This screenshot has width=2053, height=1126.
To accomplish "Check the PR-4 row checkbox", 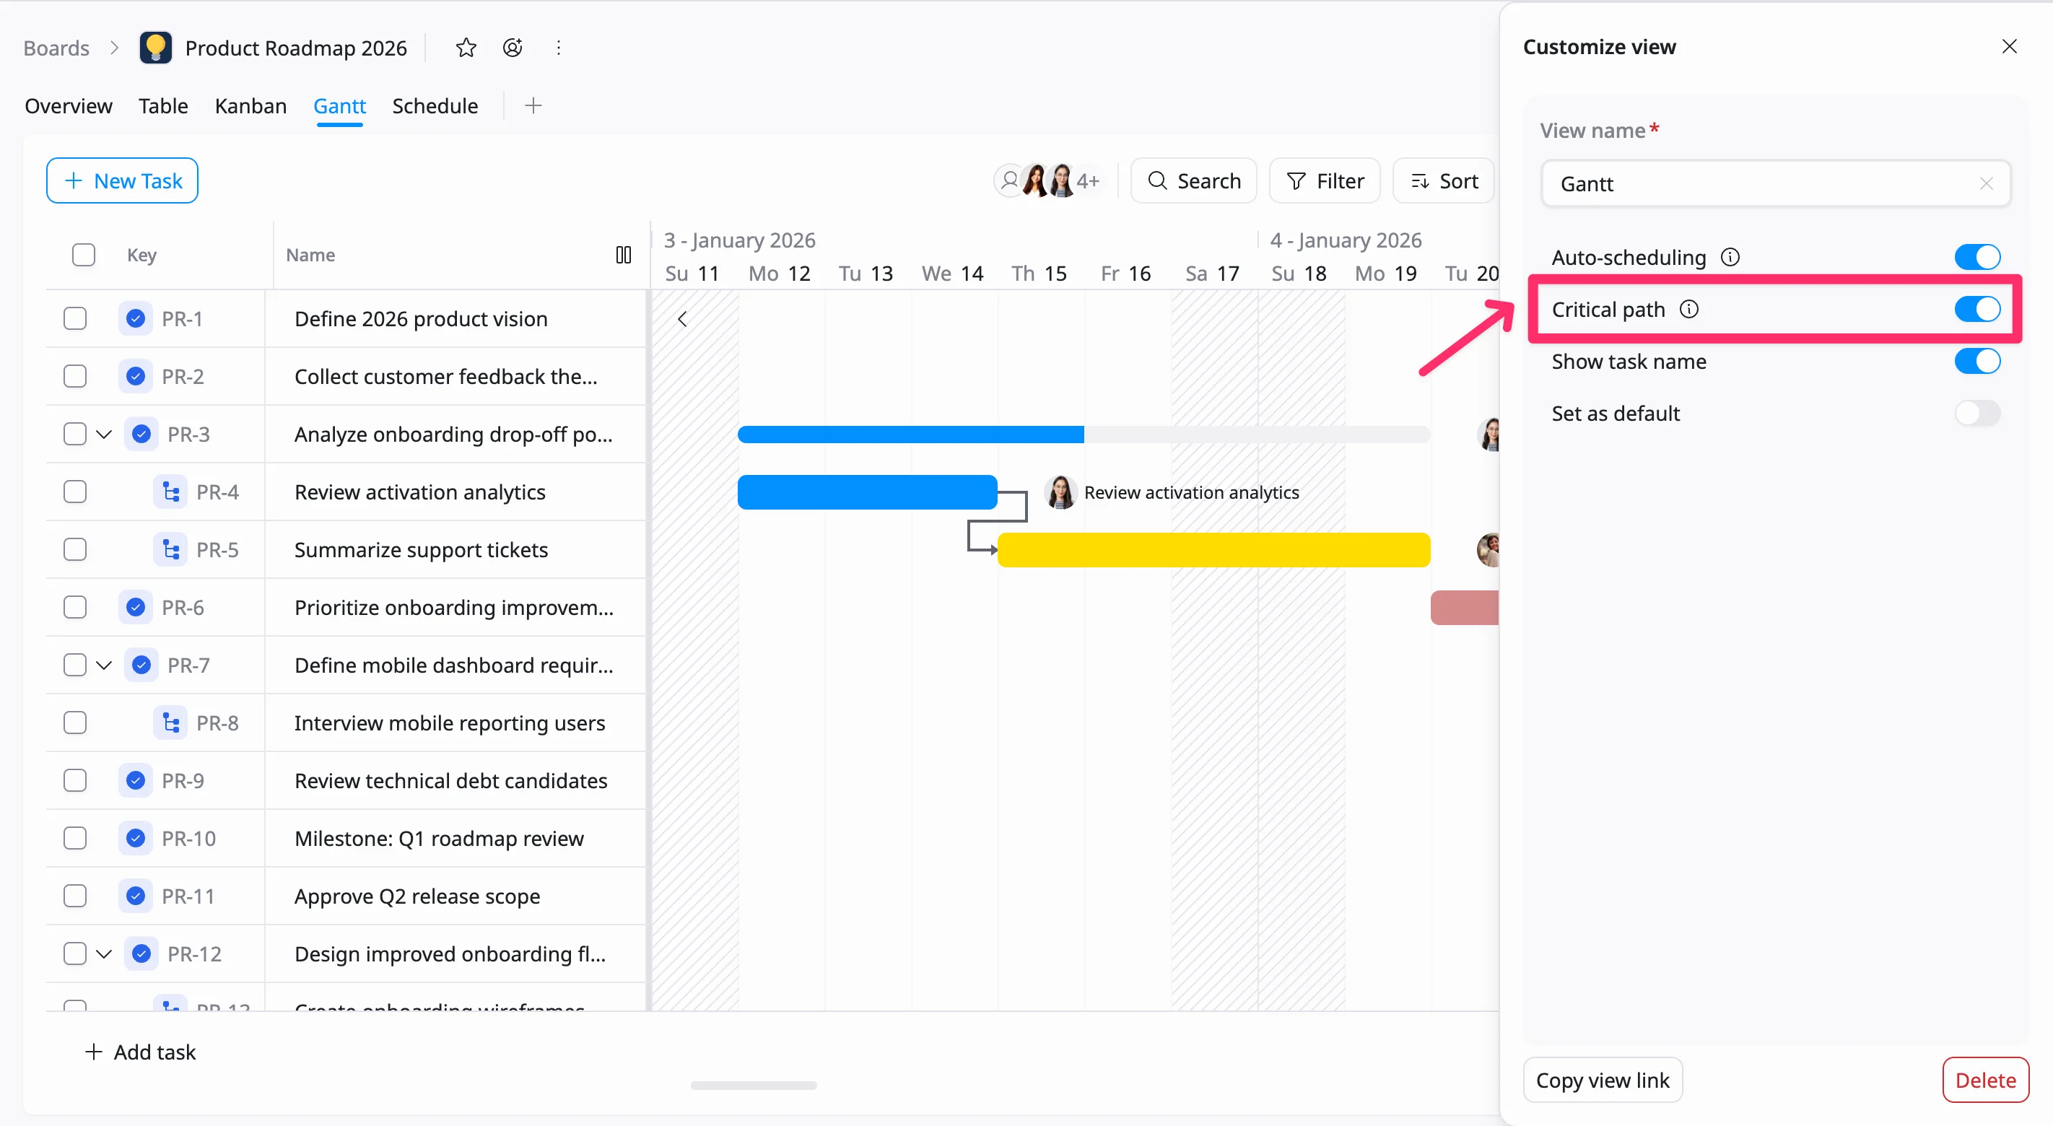I will [75, 492].
